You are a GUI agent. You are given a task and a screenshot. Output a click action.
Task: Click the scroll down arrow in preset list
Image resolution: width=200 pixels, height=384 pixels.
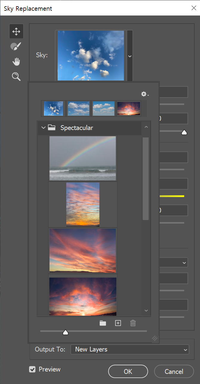(146, 311)
